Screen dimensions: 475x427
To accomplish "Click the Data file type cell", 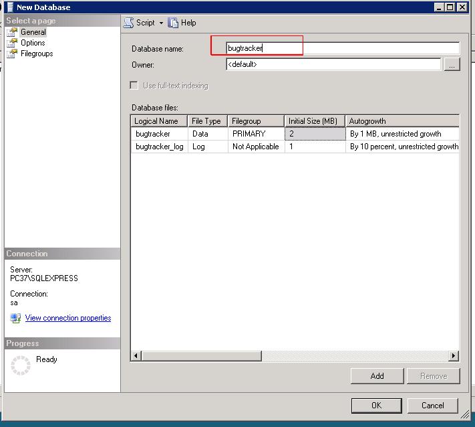I will point(208,134).
